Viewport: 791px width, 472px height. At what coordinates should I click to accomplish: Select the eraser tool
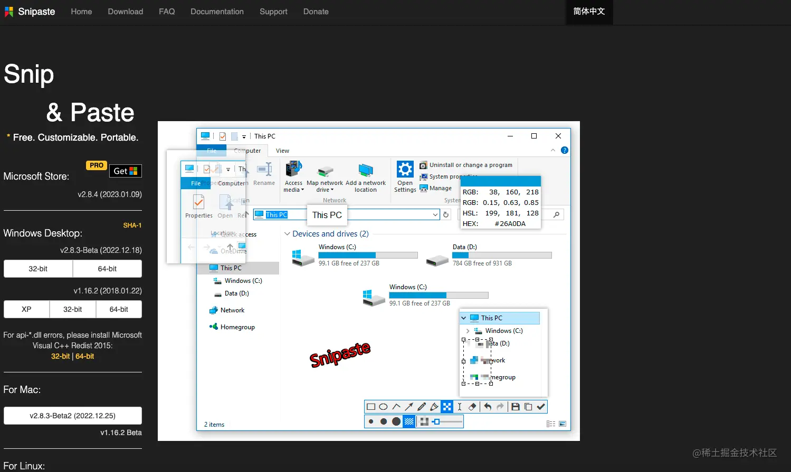click(472, 407)
